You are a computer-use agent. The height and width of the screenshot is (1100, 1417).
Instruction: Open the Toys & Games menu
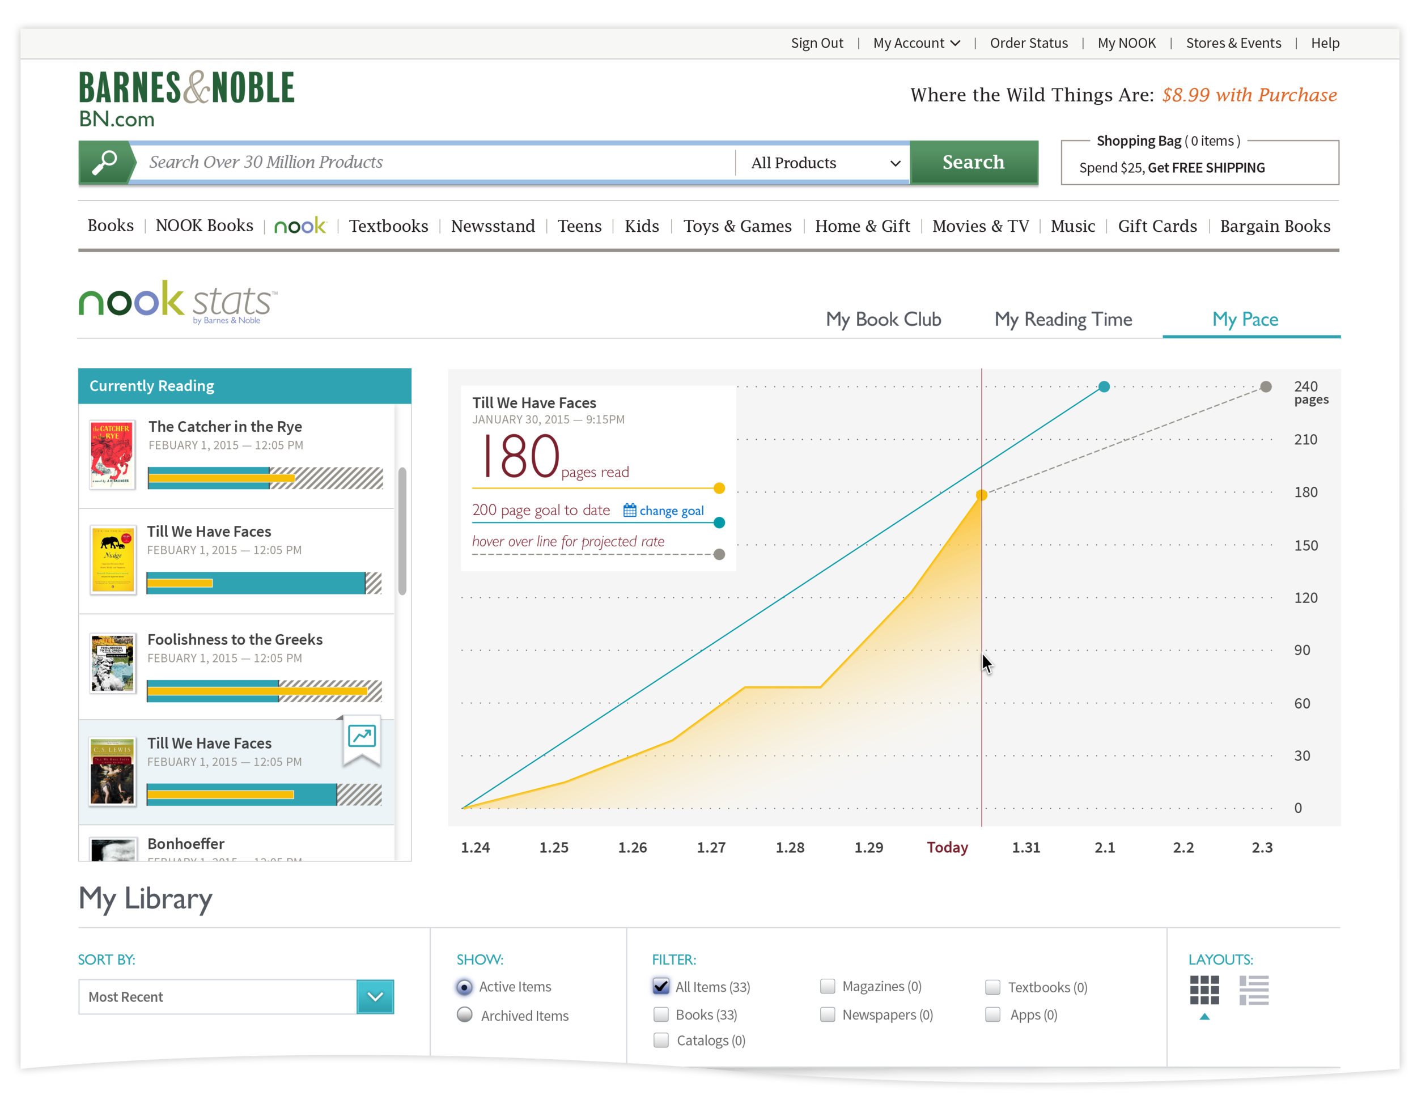point(738,226)
